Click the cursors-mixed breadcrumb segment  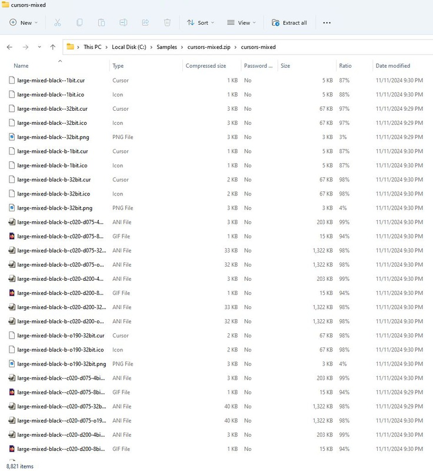258,47
